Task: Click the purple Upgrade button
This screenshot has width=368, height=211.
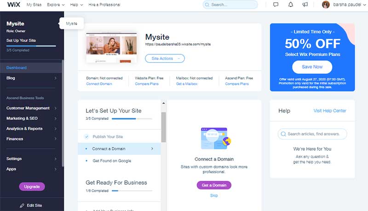Action: coord(32,187)
